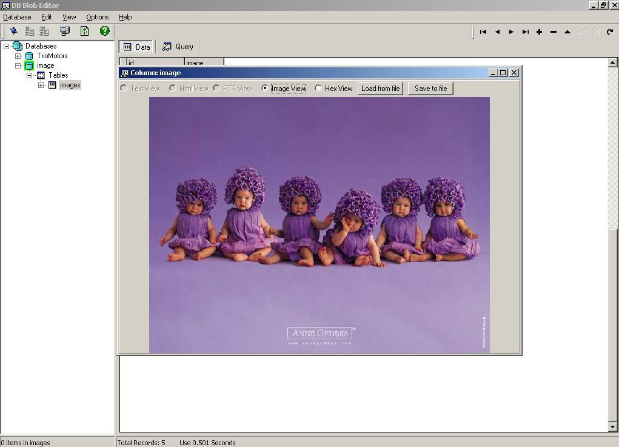Image resolution: width=619 pixels, height=447 pixels.
Task: Jump to last record in the navigator
Action: [x=526, y=32]
